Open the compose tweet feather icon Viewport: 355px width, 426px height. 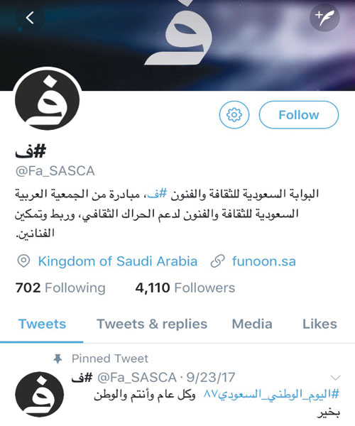(x=324, y=17)
